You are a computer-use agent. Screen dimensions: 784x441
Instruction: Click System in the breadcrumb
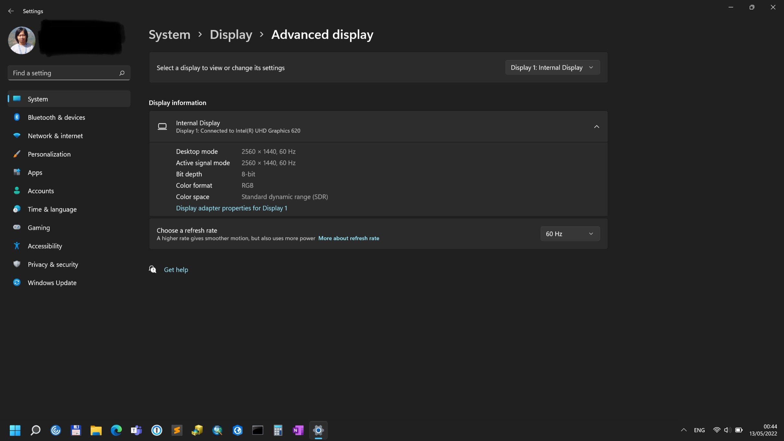pyautogui.click(x=169, y=34)
